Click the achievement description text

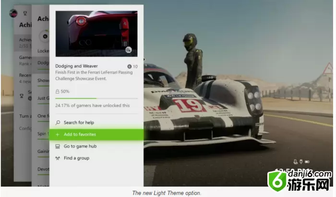[x=94, y=76]
